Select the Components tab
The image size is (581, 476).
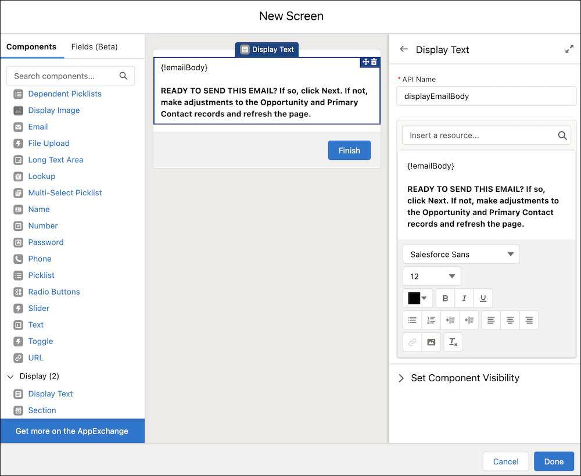(x=32, y=46)
